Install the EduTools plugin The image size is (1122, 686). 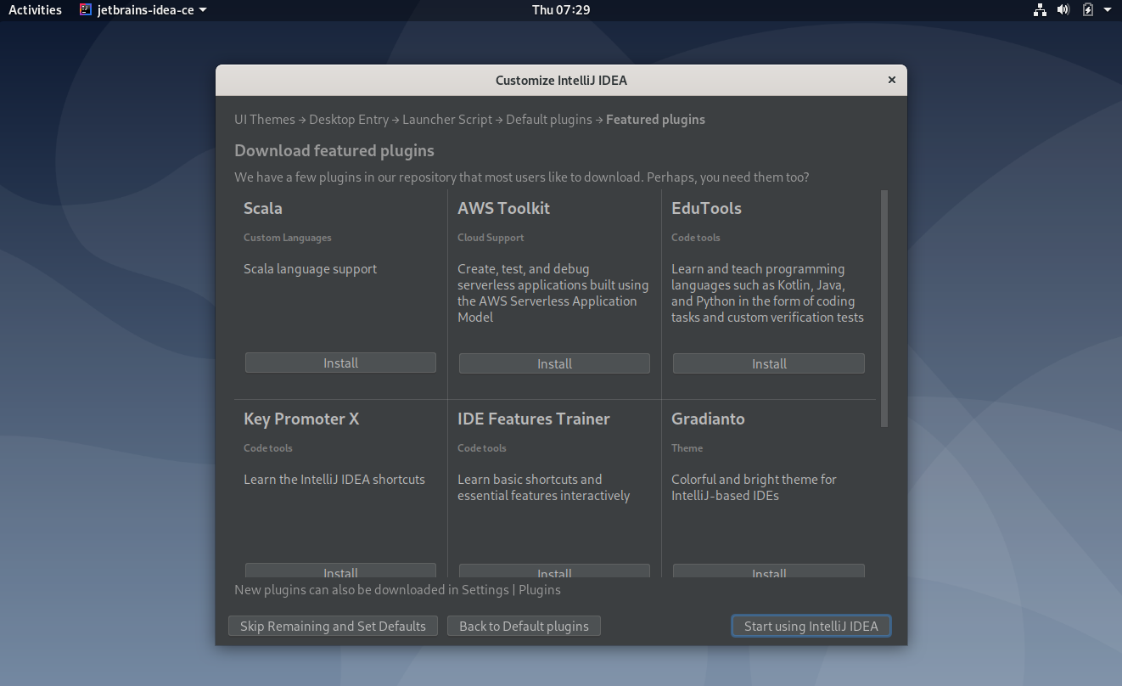tap(769, 363)
